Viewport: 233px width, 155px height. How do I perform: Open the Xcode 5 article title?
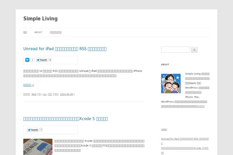point(65,119)
